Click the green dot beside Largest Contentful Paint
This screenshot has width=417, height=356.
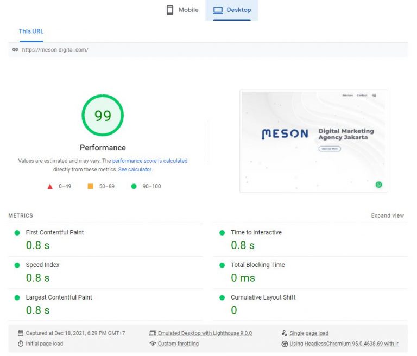[x=17, y=298]
